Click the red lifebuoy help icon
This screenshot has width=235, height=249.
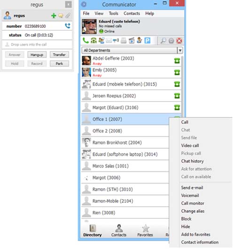tap(179, 40)
